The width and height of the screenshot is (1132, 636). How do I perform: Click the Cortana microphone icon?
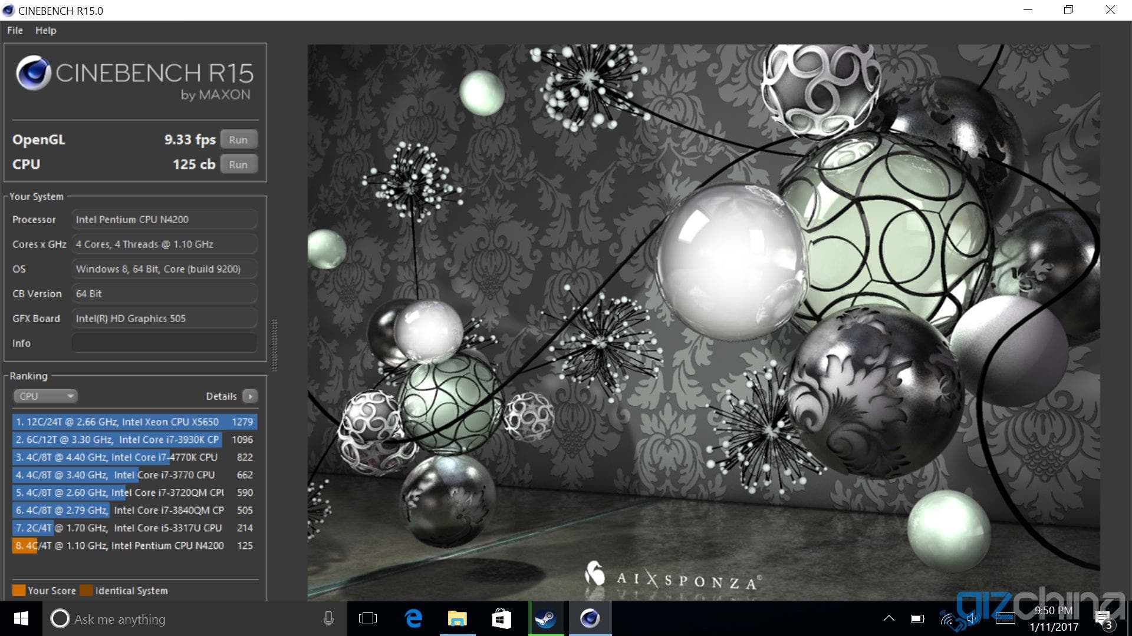tap(328, 618)
